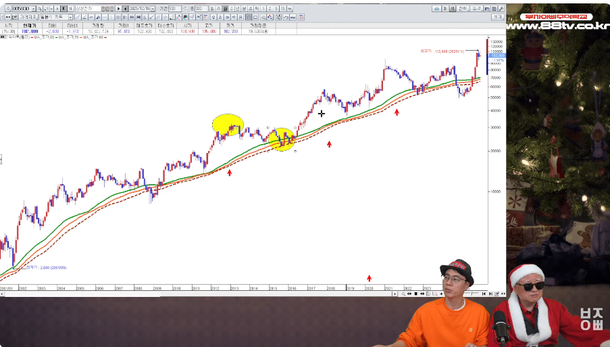
Task: Click the down arrow marker tool
Action: [220, 17]
